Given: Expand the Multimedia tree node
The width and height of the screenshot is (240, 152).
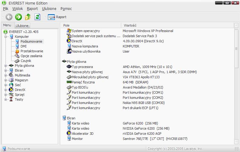Looking at the screenshot, I should [x=6, y=75].
